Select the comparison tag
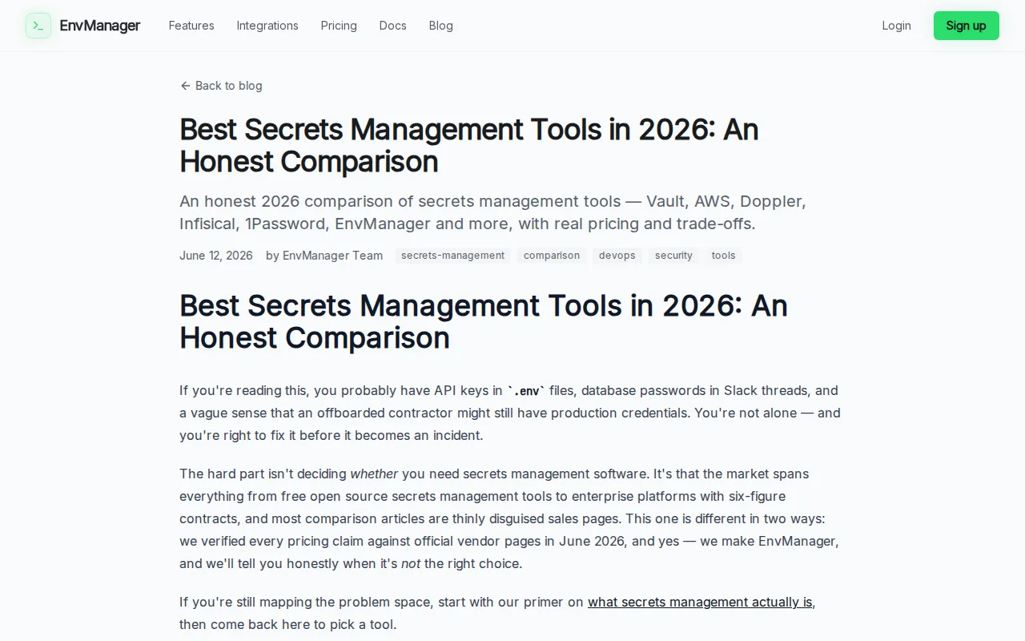The width and height of the screenshot is (1025, 641). (x=552, y=256)
